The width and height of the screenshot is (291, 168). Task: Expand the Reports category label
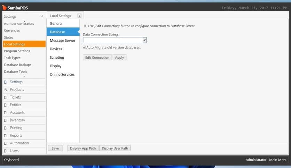[16, 135]
